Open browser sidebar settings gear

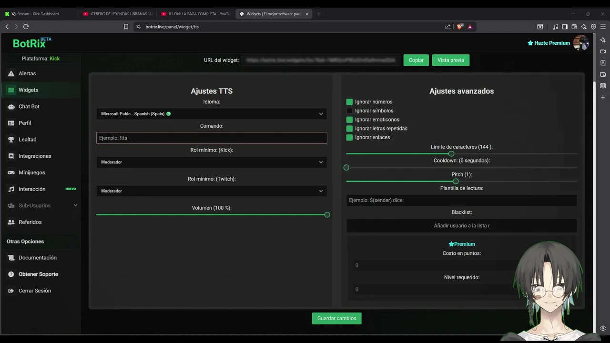(x=603, y=328)
